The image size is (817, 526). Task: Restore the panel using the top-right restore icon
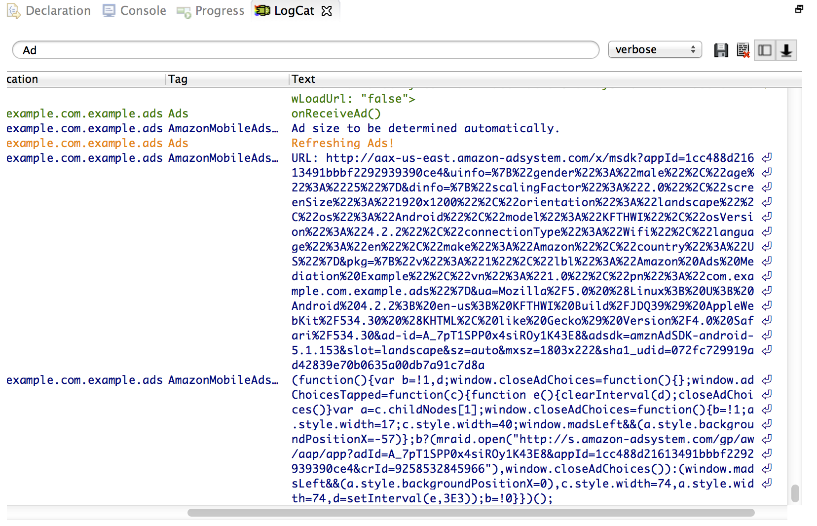(799, 9)
